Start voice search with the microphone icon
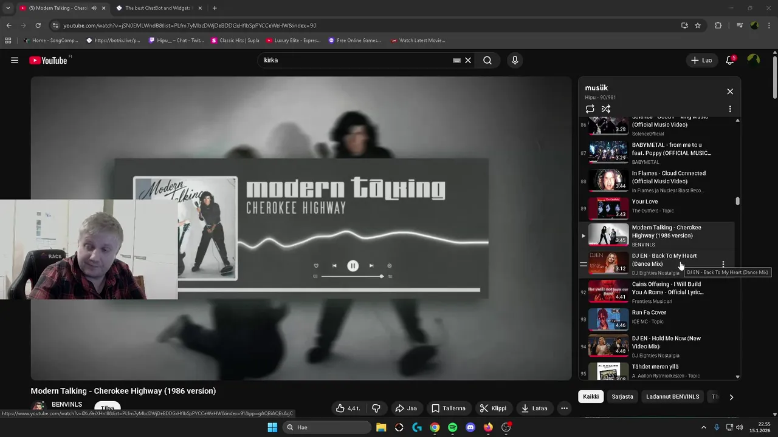Viewport: 778px width, 437px height. [x=515, y=60]
